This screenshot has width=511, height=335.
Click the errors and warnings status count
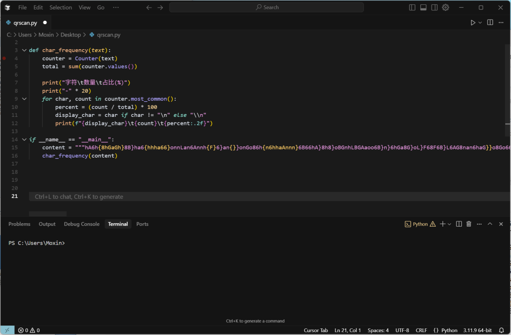[29, 330]
